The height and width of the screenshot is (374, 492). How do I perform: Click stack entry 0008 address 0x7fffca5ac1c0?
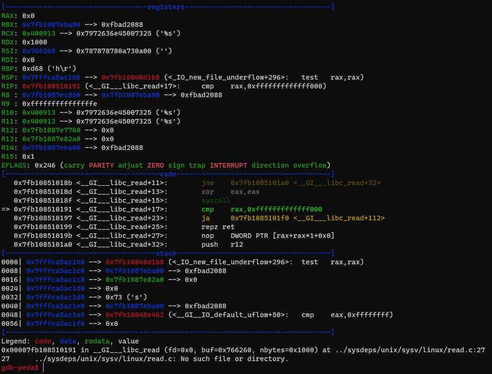pyautogui.click(x=55, y=270)
